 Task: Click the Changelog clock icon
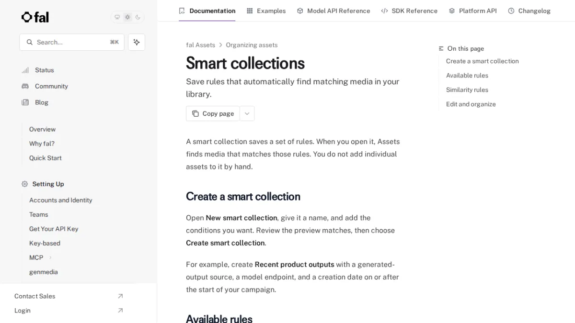(511, 11)
